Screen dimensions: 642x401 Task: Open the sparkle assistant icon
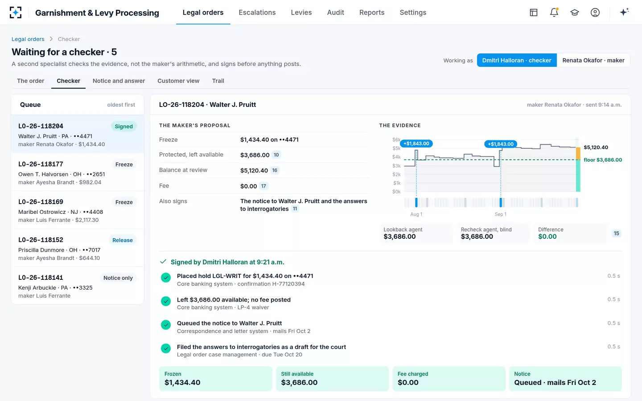[624, 12]
